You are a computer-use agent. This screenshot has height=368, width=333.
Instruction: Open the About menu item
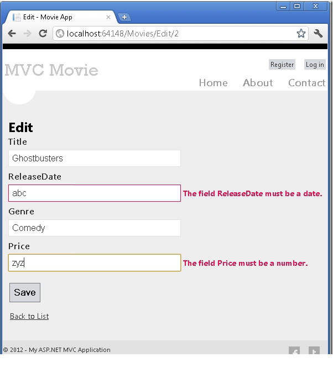(258, 83)
